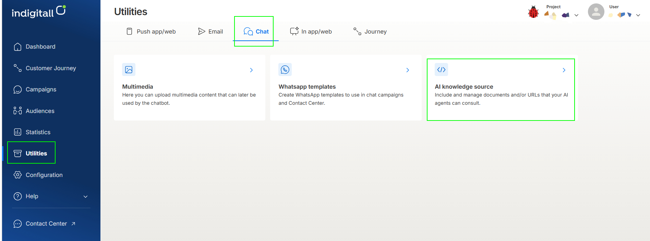
Task: Expand the User dropdown arrow
Action: click(x=638, y=15)
